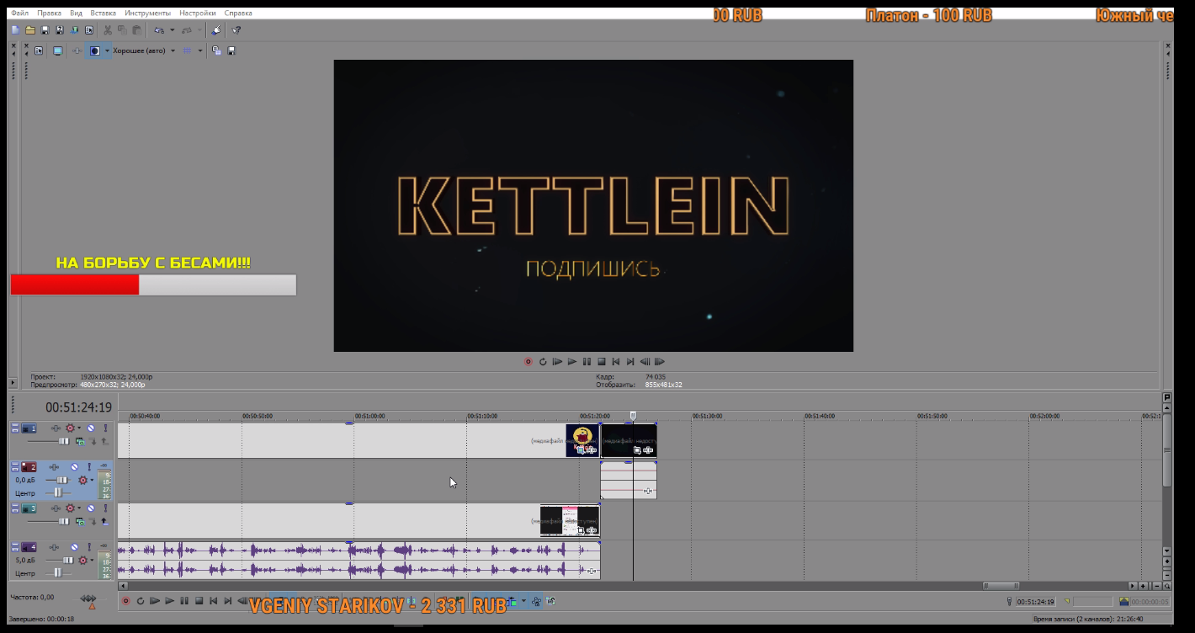Toggle preview on external monitor icon
1195x633 pixels.
pos(58,51)
